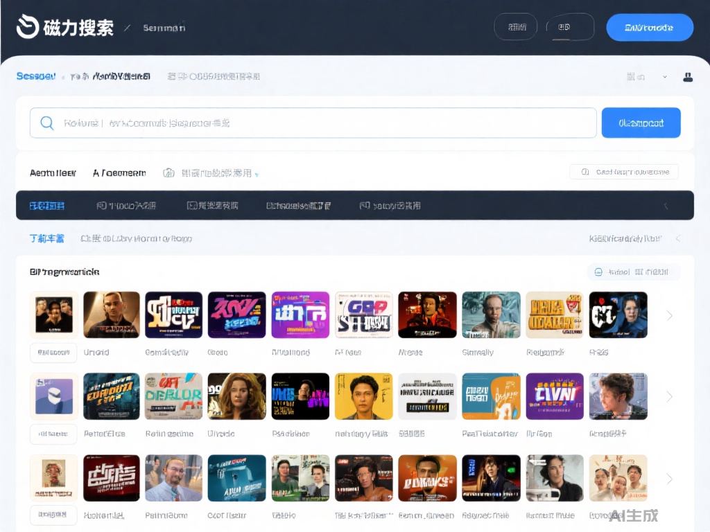
Task: Click the Bll тepmvoanlclа section heading
Action: (x=64, y=272)
